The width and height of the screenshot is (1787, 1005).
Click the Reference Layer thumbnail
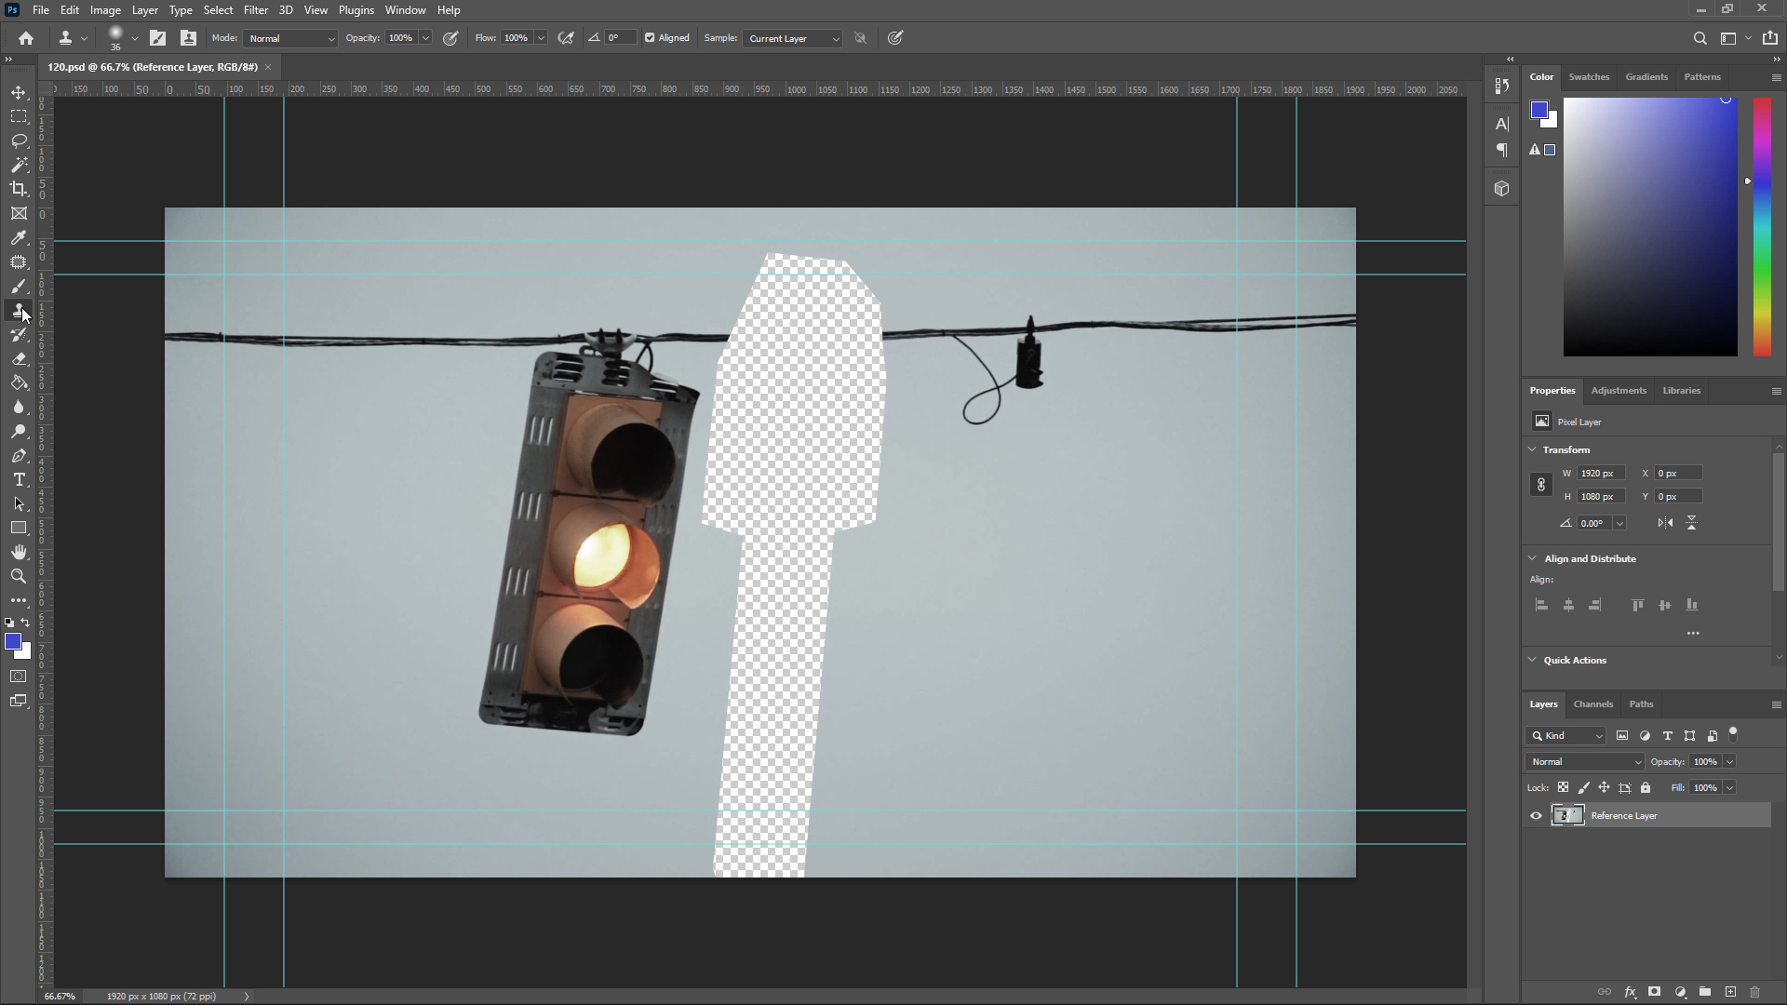pos(1567,816)
